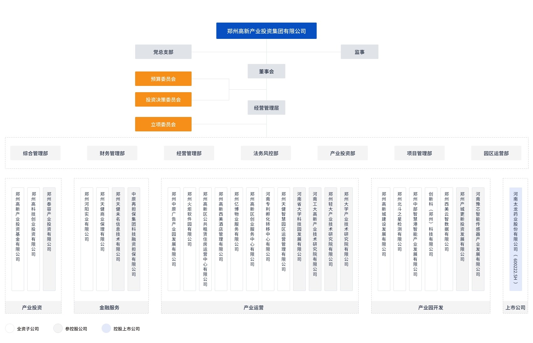Open the 董事会 node
This screenshot has width=533, height=343.
[266, 71]
